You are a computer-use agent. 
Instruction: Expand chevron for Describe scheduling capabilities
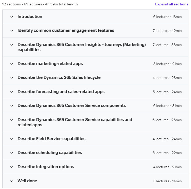[12, 153]
